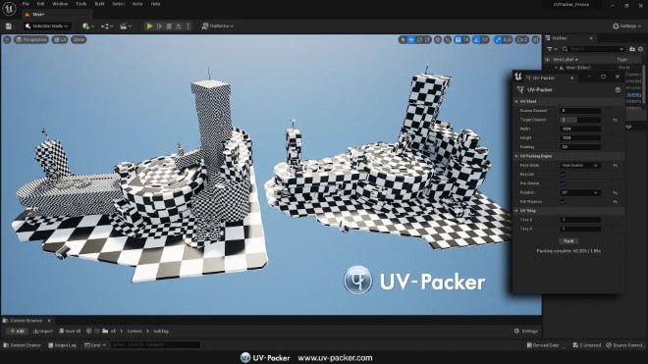Open the Build menu

tap(99, 4)
